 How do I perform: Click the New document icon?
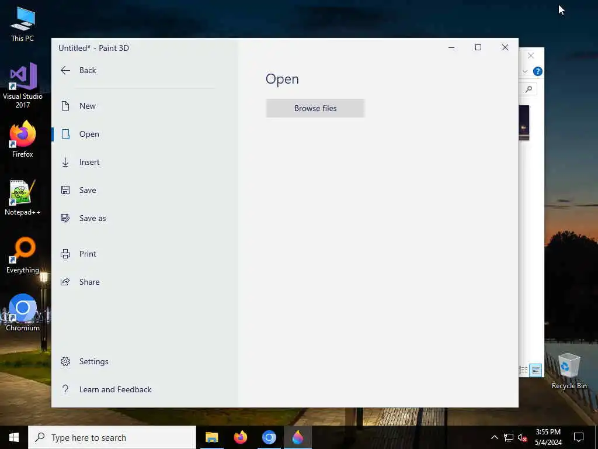[x=65, y=106]
